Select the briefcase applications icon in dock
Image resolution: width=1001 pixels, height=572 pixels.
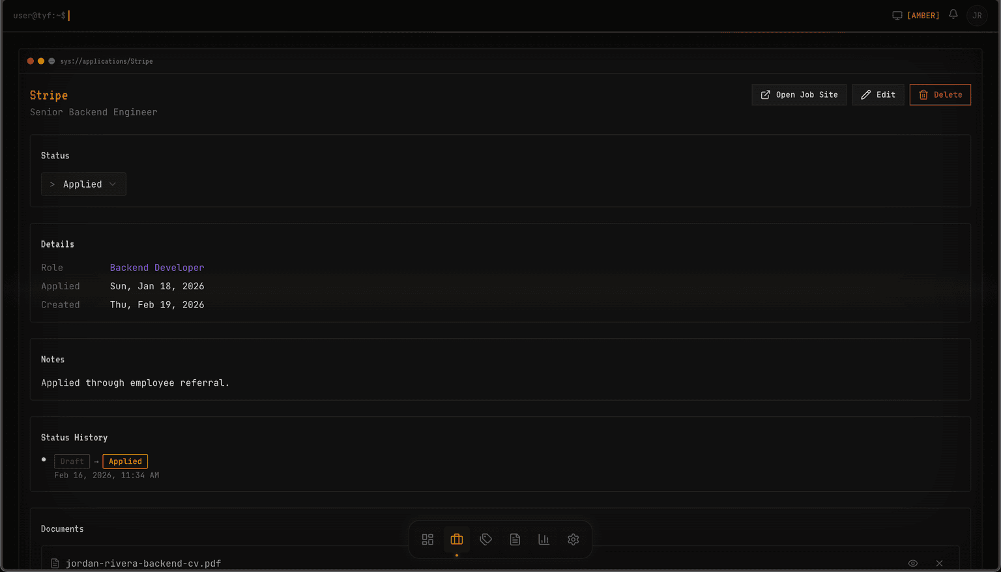(x=457, y=539)
